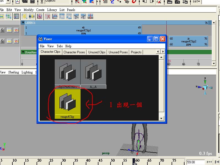This screenshot has width=220, height=165.
Task: Click frame 40 on the time slider
Action: pyautogui.click(x=88, y=161)
